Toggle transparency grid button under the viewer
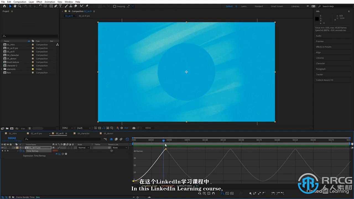The image size is (354, 199). click(x=99, y=128)
